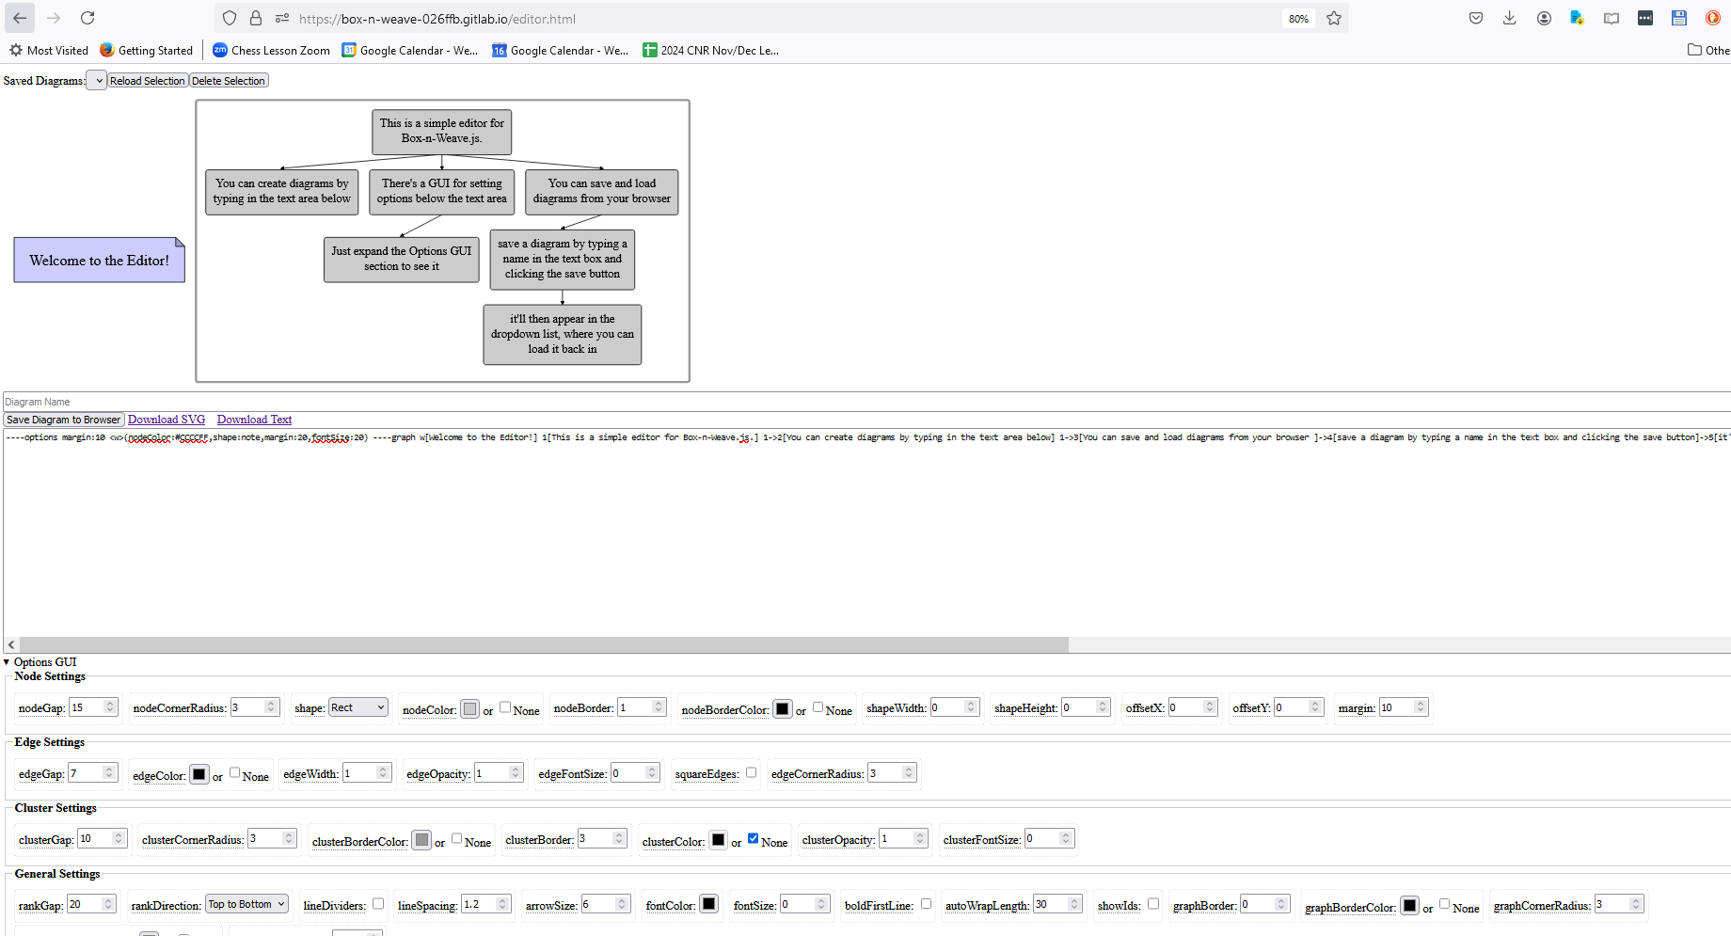The height and width of the screenshot is (936, 1731).
Task: Click Save Diagram to Browser
Action: click(64, 420)
